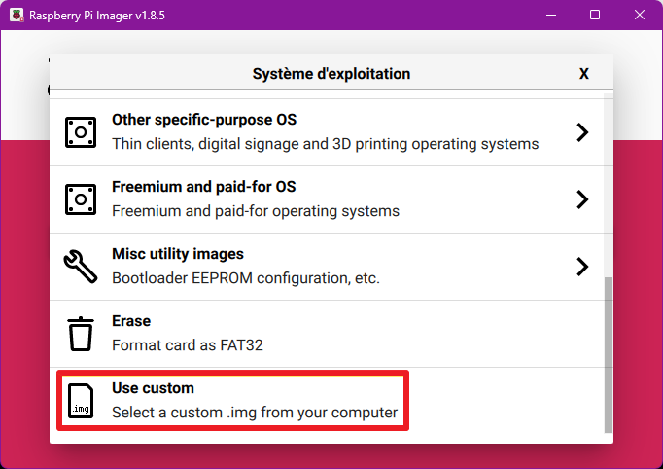Click the wrench icon for Misc utility images
The image size is (663, 469).
click(x=81, y=267)
